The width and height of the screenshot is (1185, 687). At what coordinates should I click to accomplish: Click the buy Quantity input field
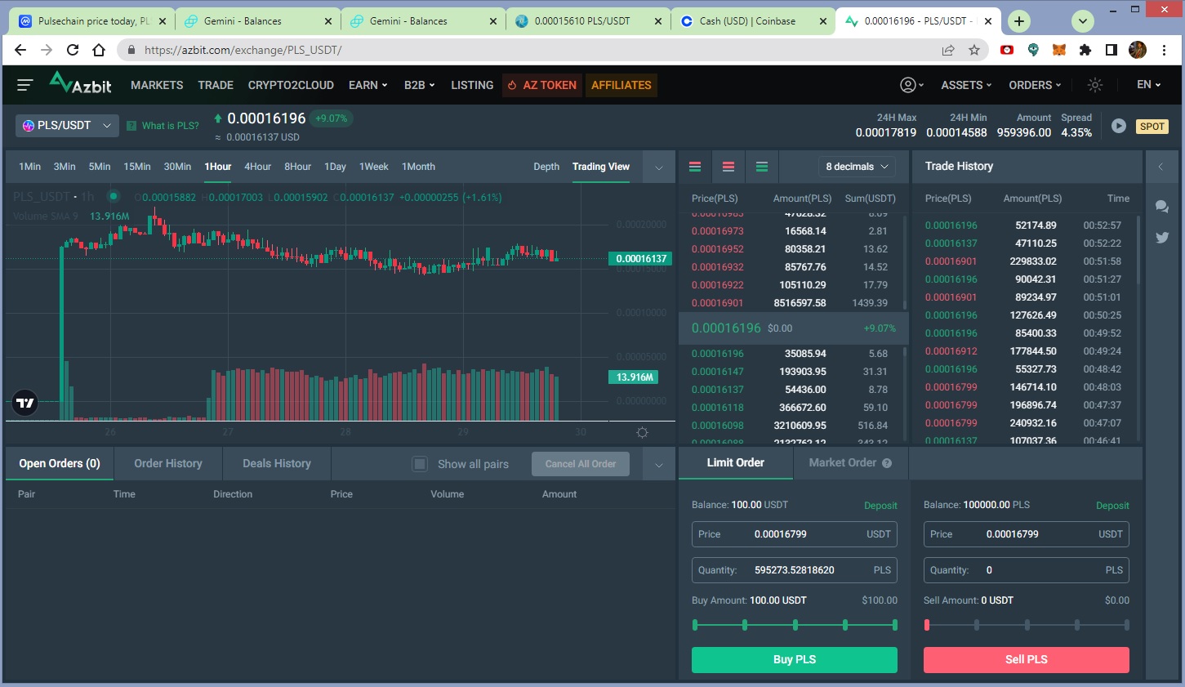[795, 570]
